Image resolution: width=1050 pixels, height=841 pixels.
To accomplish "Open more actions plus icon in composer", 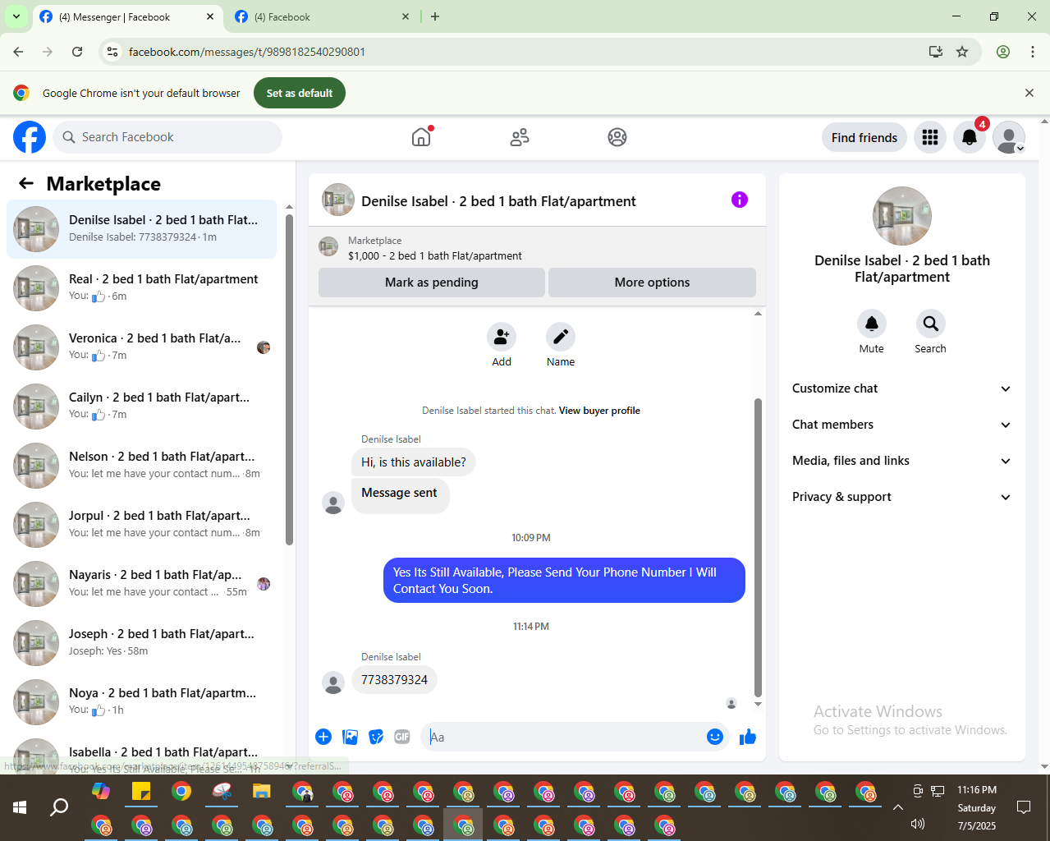I will (x=323, y=737).
